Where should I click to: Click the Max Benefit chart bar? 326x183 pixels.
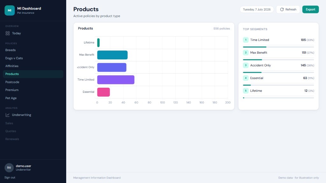[112, 55]
